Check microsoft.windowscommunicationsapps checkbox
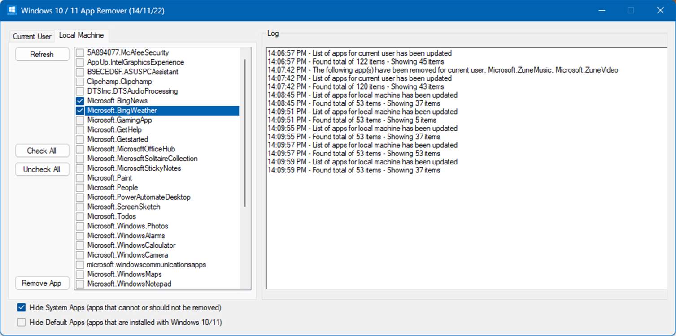The width and height of the screenshot is (676, 336). click(80, 264)
